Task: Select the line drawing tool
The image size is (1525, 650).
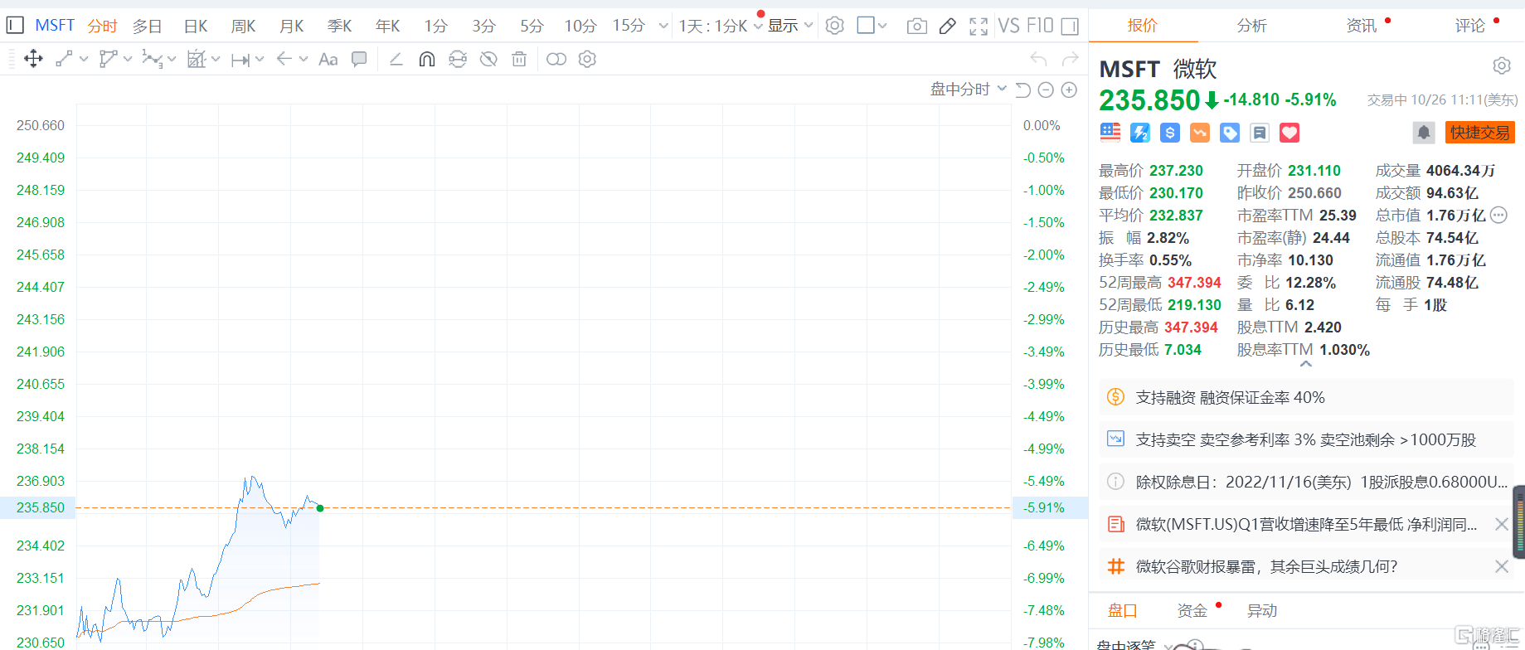Action: [64, 59]
